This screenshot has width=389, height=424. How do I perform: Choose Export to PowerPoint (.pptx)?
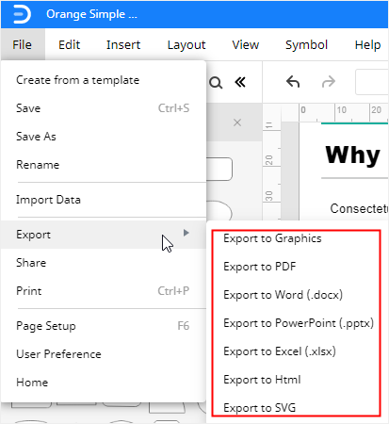click(x=299, y=323)
